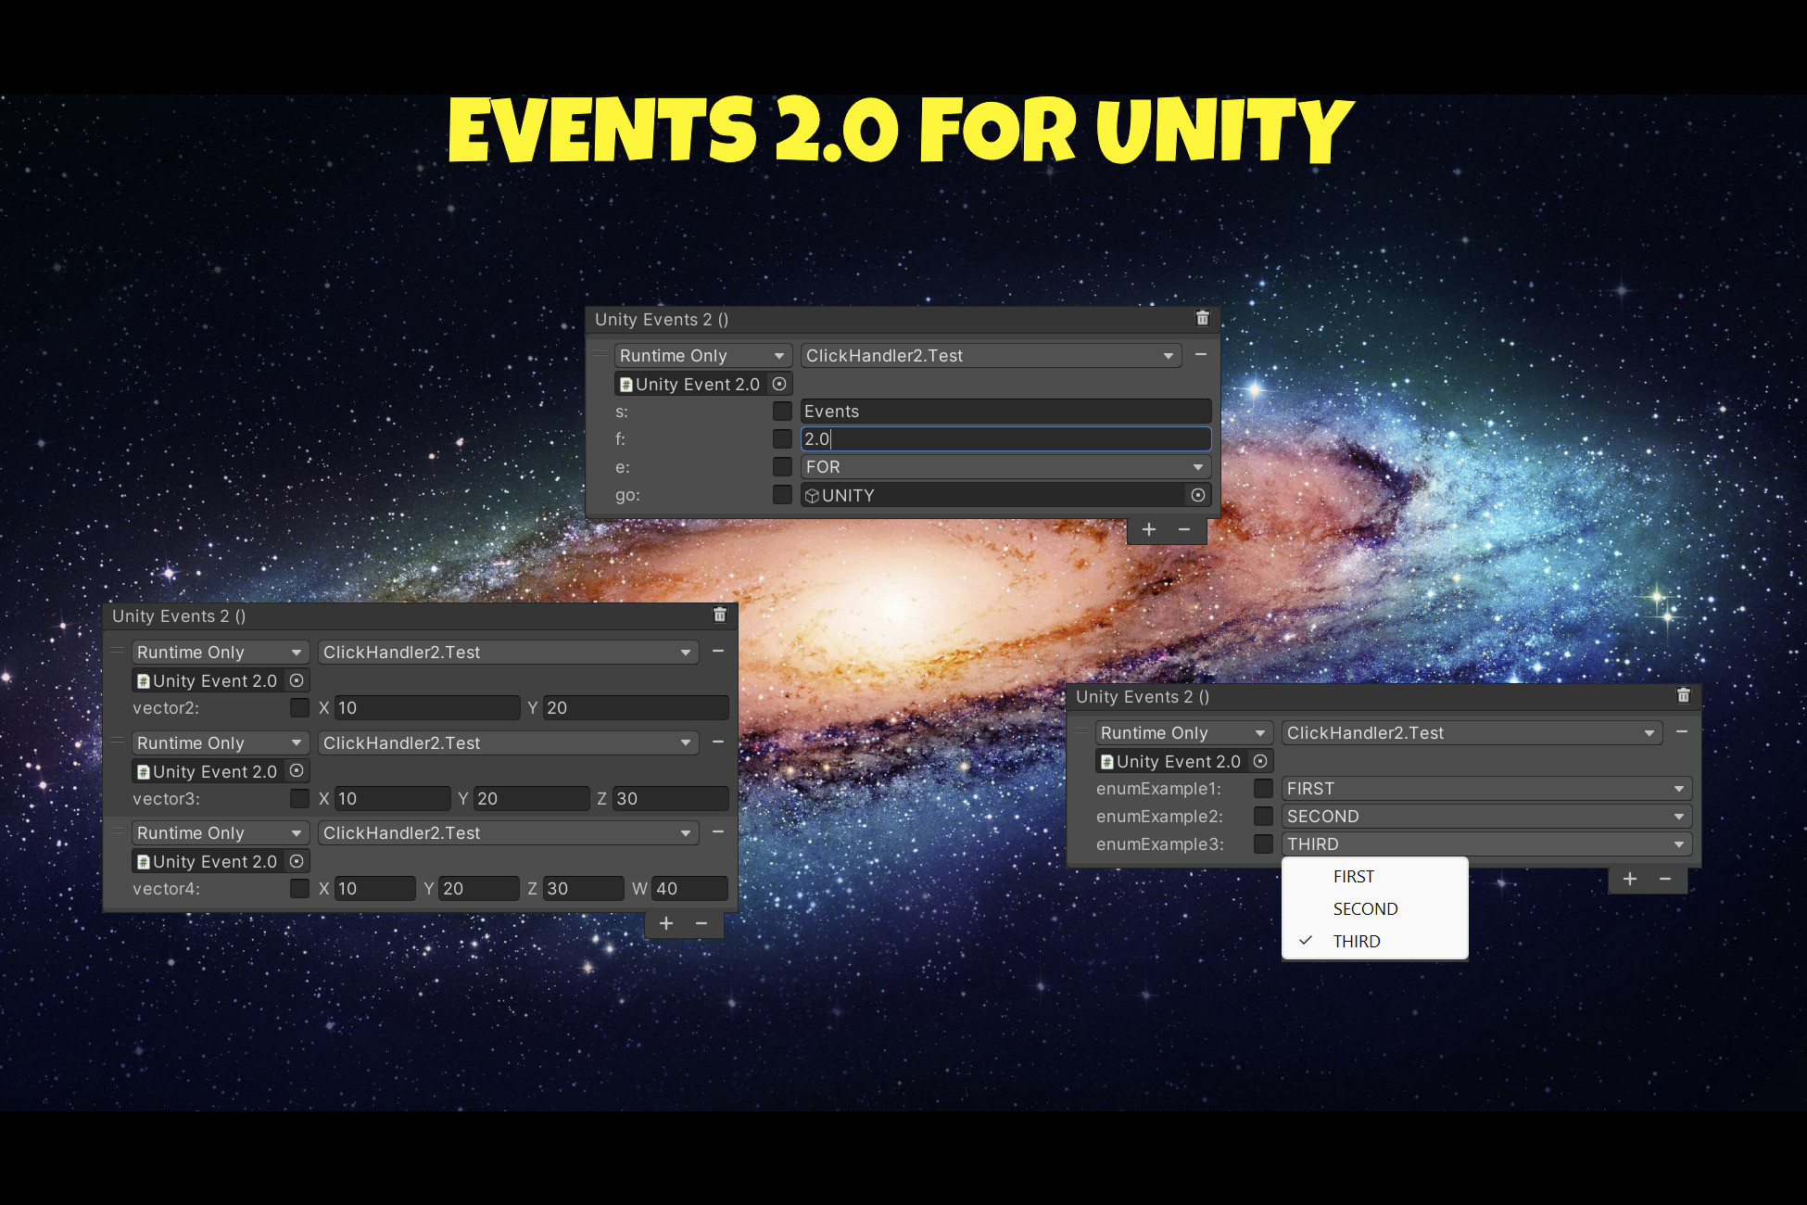Click the trash icon on the enum example panel

tap(1684, 696)
